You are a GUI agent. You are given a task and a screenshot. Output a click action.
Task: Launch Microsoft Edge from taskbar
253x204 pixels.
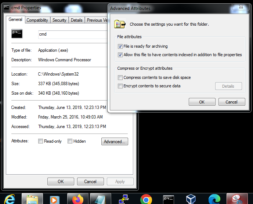(x=214, y=200)
